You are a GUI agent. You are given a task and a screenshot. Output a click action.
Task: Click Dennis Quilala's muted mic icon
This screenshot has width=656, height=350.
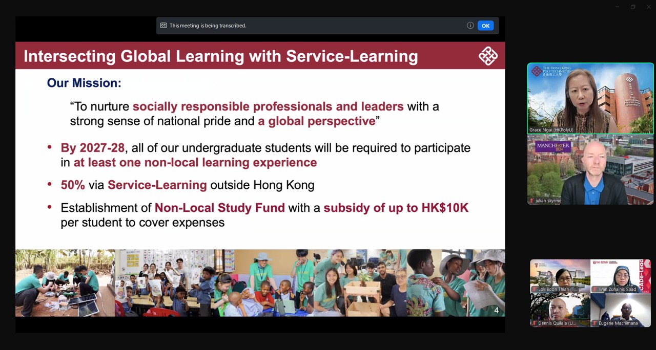click(x=535, y=323)
